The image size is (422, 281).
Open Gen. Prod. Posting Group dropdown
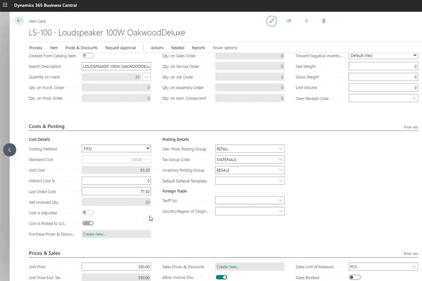280,149
